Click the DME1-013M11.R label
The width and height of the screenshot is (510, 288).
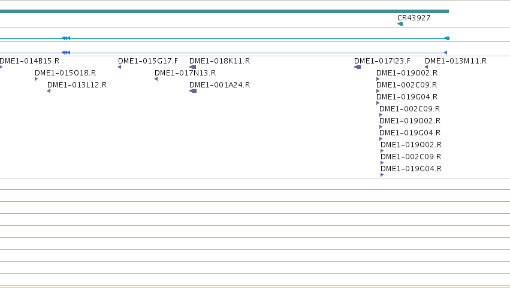coord(455,61)
